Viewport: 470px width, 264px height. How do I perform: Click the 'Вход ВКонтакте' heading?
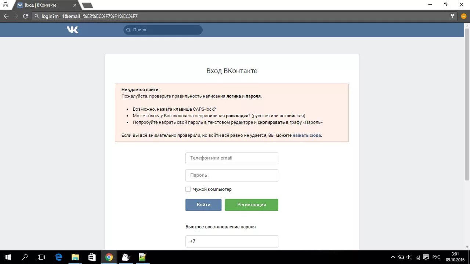(x=232, y=71)
